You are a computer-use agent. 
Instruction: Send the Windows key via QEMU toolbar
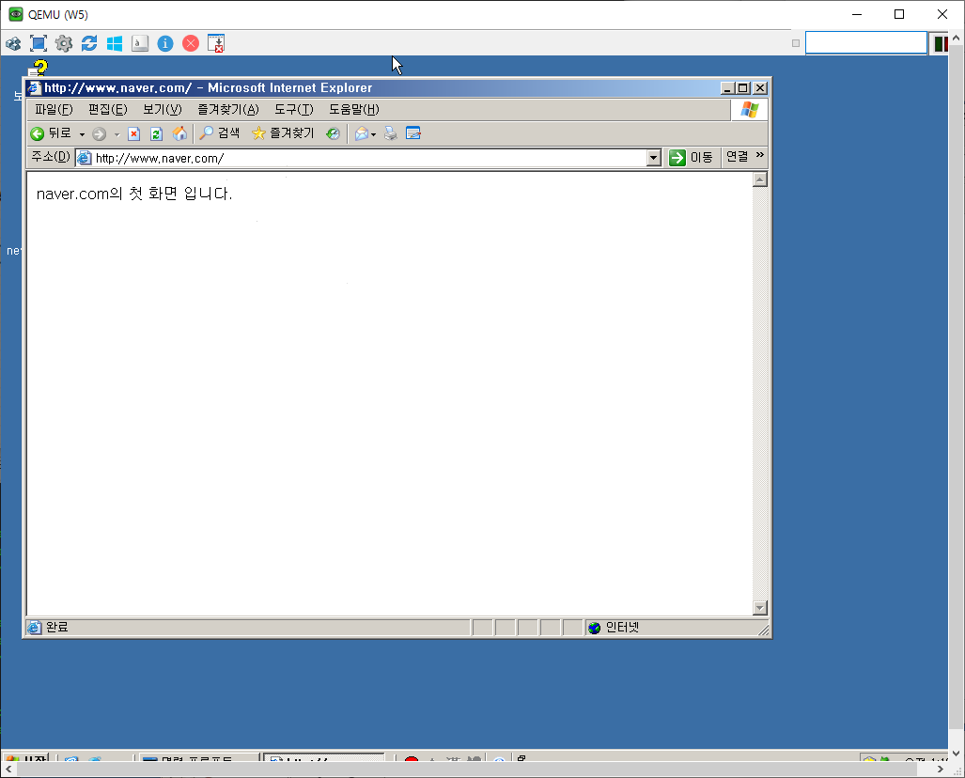click(x=115, y=44)
